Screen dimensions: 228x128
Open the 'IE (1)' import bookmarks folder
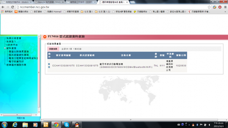103,12
